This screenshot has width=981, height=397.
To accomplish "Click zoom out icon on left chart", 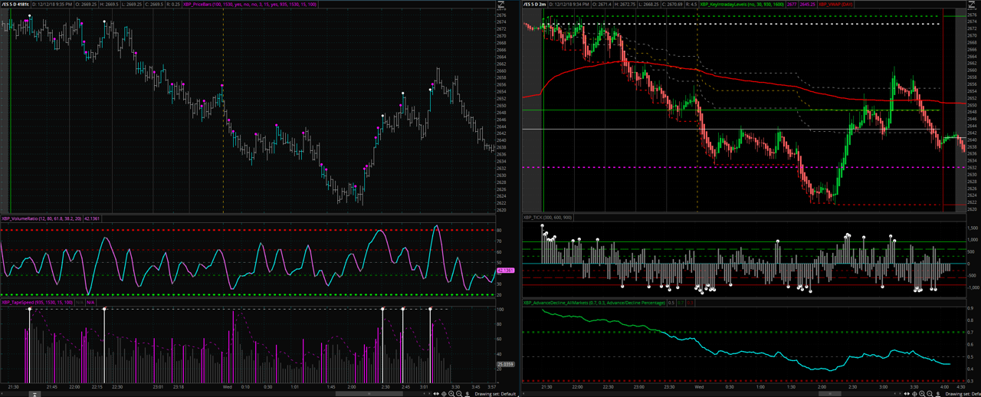I will tap(460, 393).
